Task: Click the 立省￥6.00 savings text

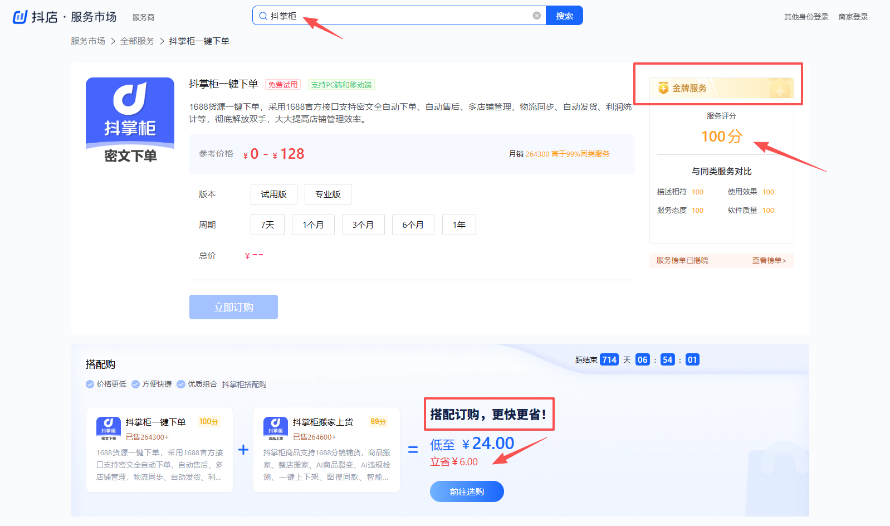Action: coord(454,462)
